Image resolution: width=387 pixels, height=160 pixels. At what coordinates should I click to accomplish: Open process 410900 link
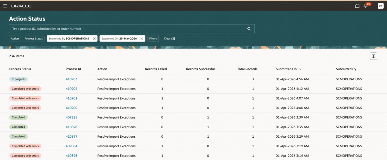[x=71, y=108]
